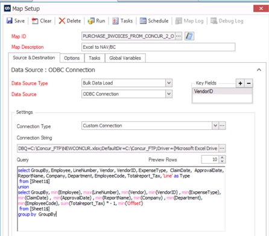Click the Map Log icon
This screenshot has width=269, height=236.
(179, 21)
